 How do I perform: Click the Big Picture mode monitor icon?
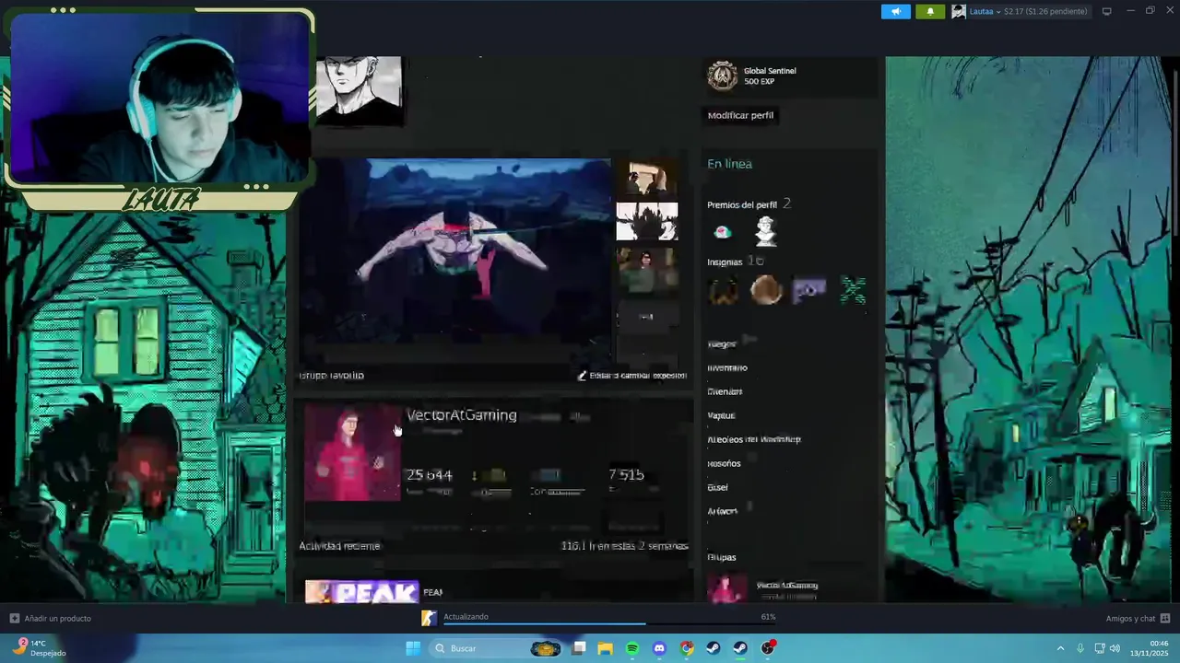[1107, 11]
